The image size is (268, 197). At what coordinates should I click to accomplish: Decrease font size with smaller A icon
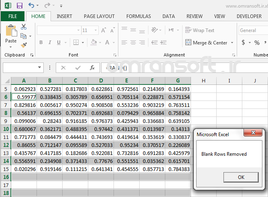point(112,30)
